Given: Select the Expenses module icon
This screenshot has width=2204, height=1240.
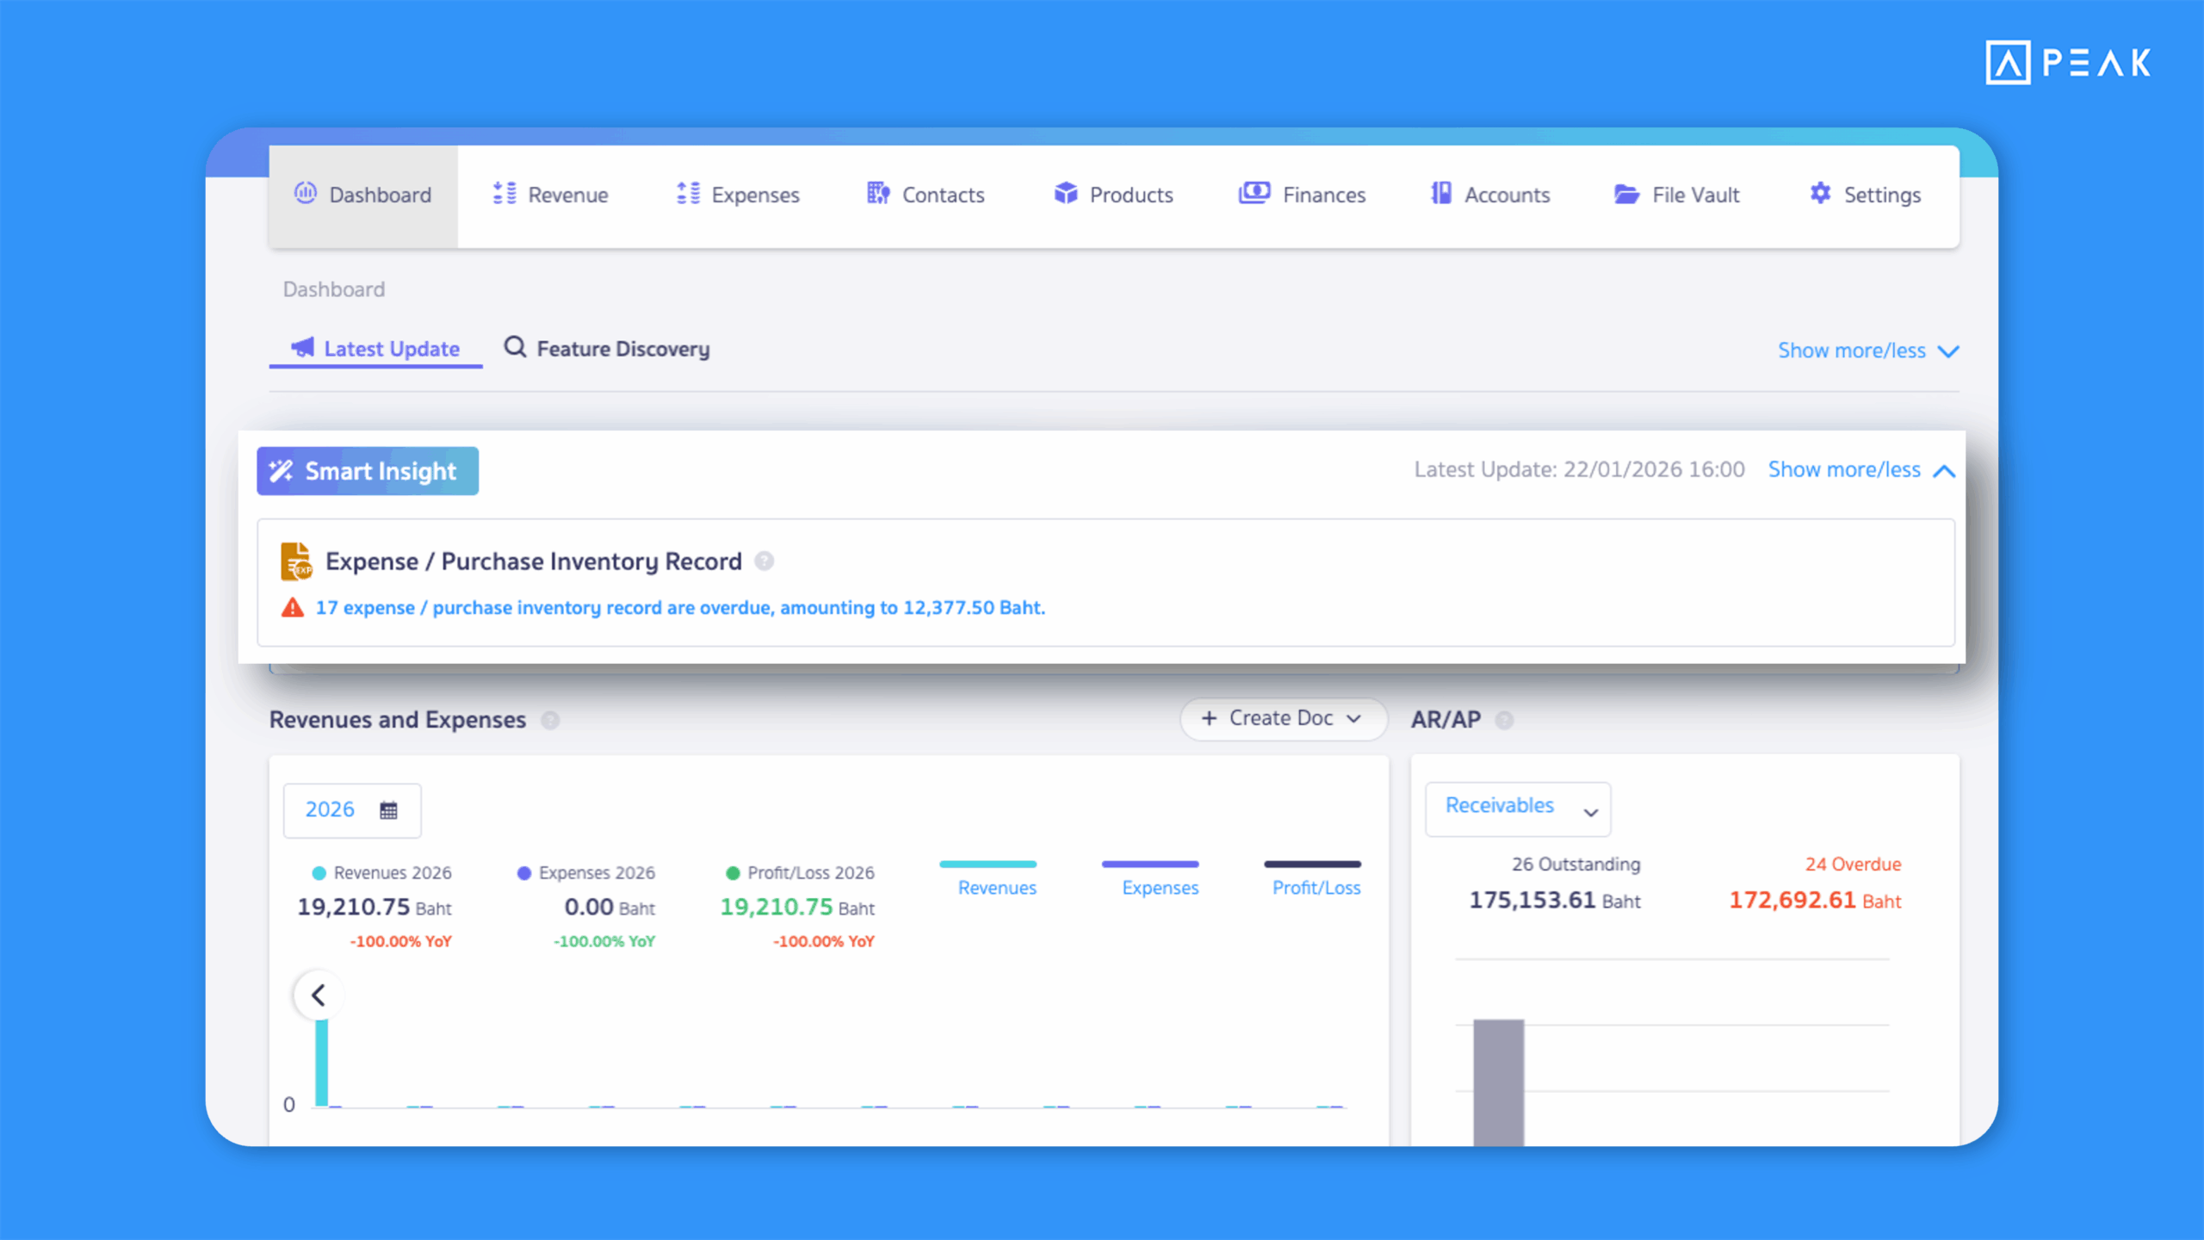Looking at the screenshot, I should [688, 195].
